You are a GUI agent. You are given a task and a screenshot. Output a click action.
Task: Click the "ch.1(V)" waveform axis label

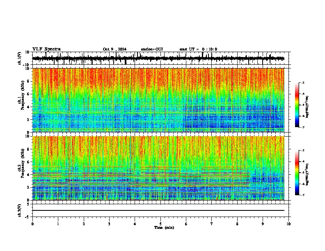pos(20,58)
